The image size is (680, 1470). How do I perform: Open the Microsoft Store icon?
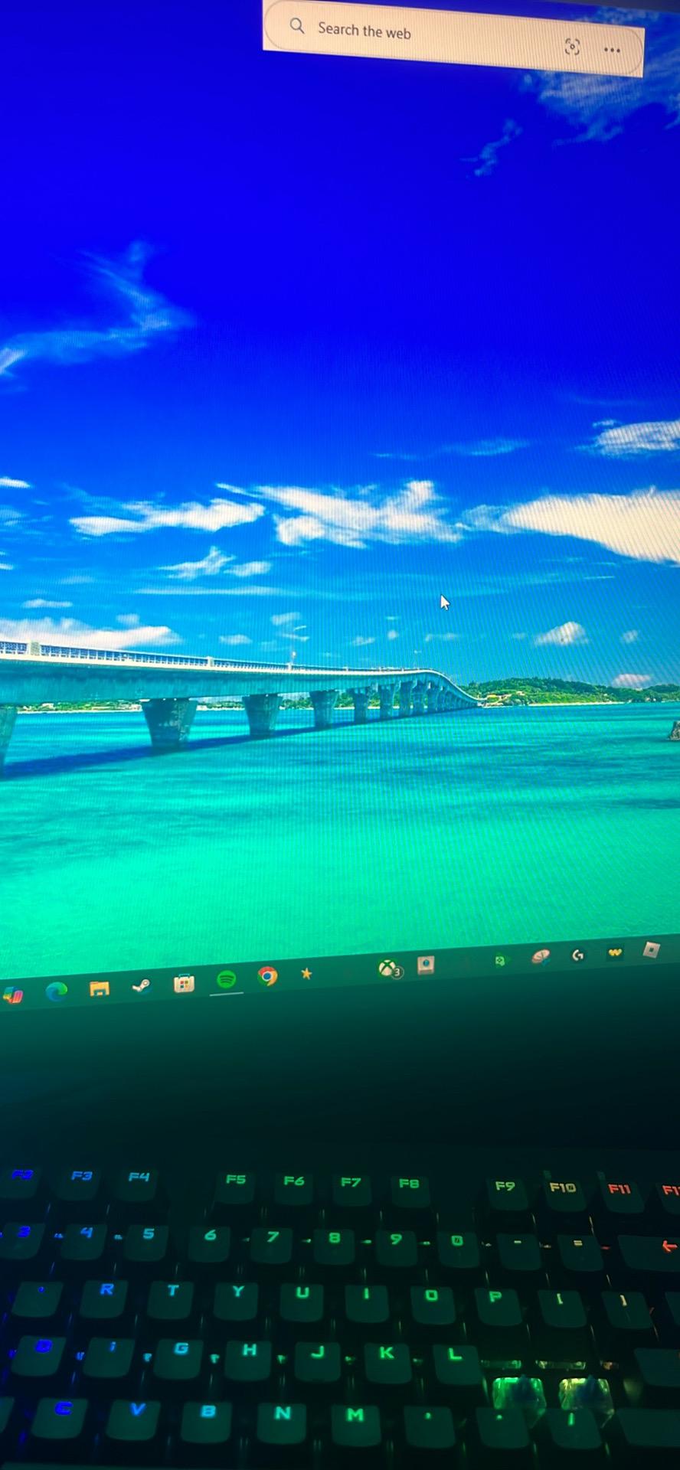click(x=184, y=983)
